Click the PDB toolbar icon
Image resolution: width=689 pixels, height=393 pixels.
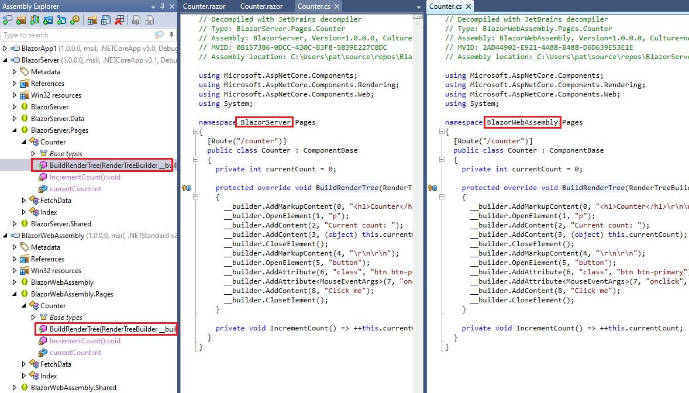coord(149,19)
